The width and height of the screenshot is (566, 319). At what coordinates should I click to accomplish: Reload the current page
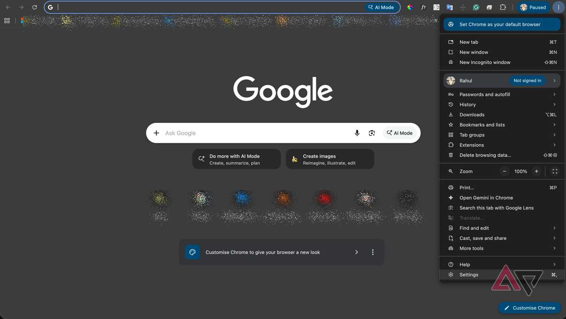34,7
